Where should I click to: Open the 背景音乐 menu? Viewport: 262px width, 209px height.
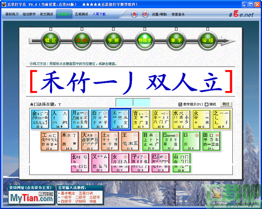pyautogui.click(x=178, y=14)
